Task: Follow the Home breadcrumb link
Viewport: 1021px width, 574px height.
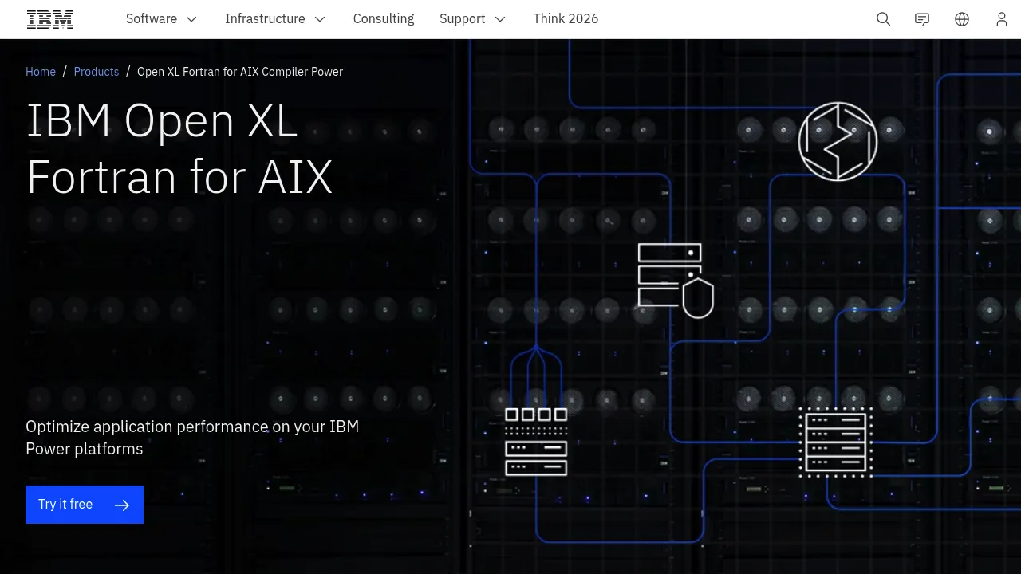Action: 41,72
